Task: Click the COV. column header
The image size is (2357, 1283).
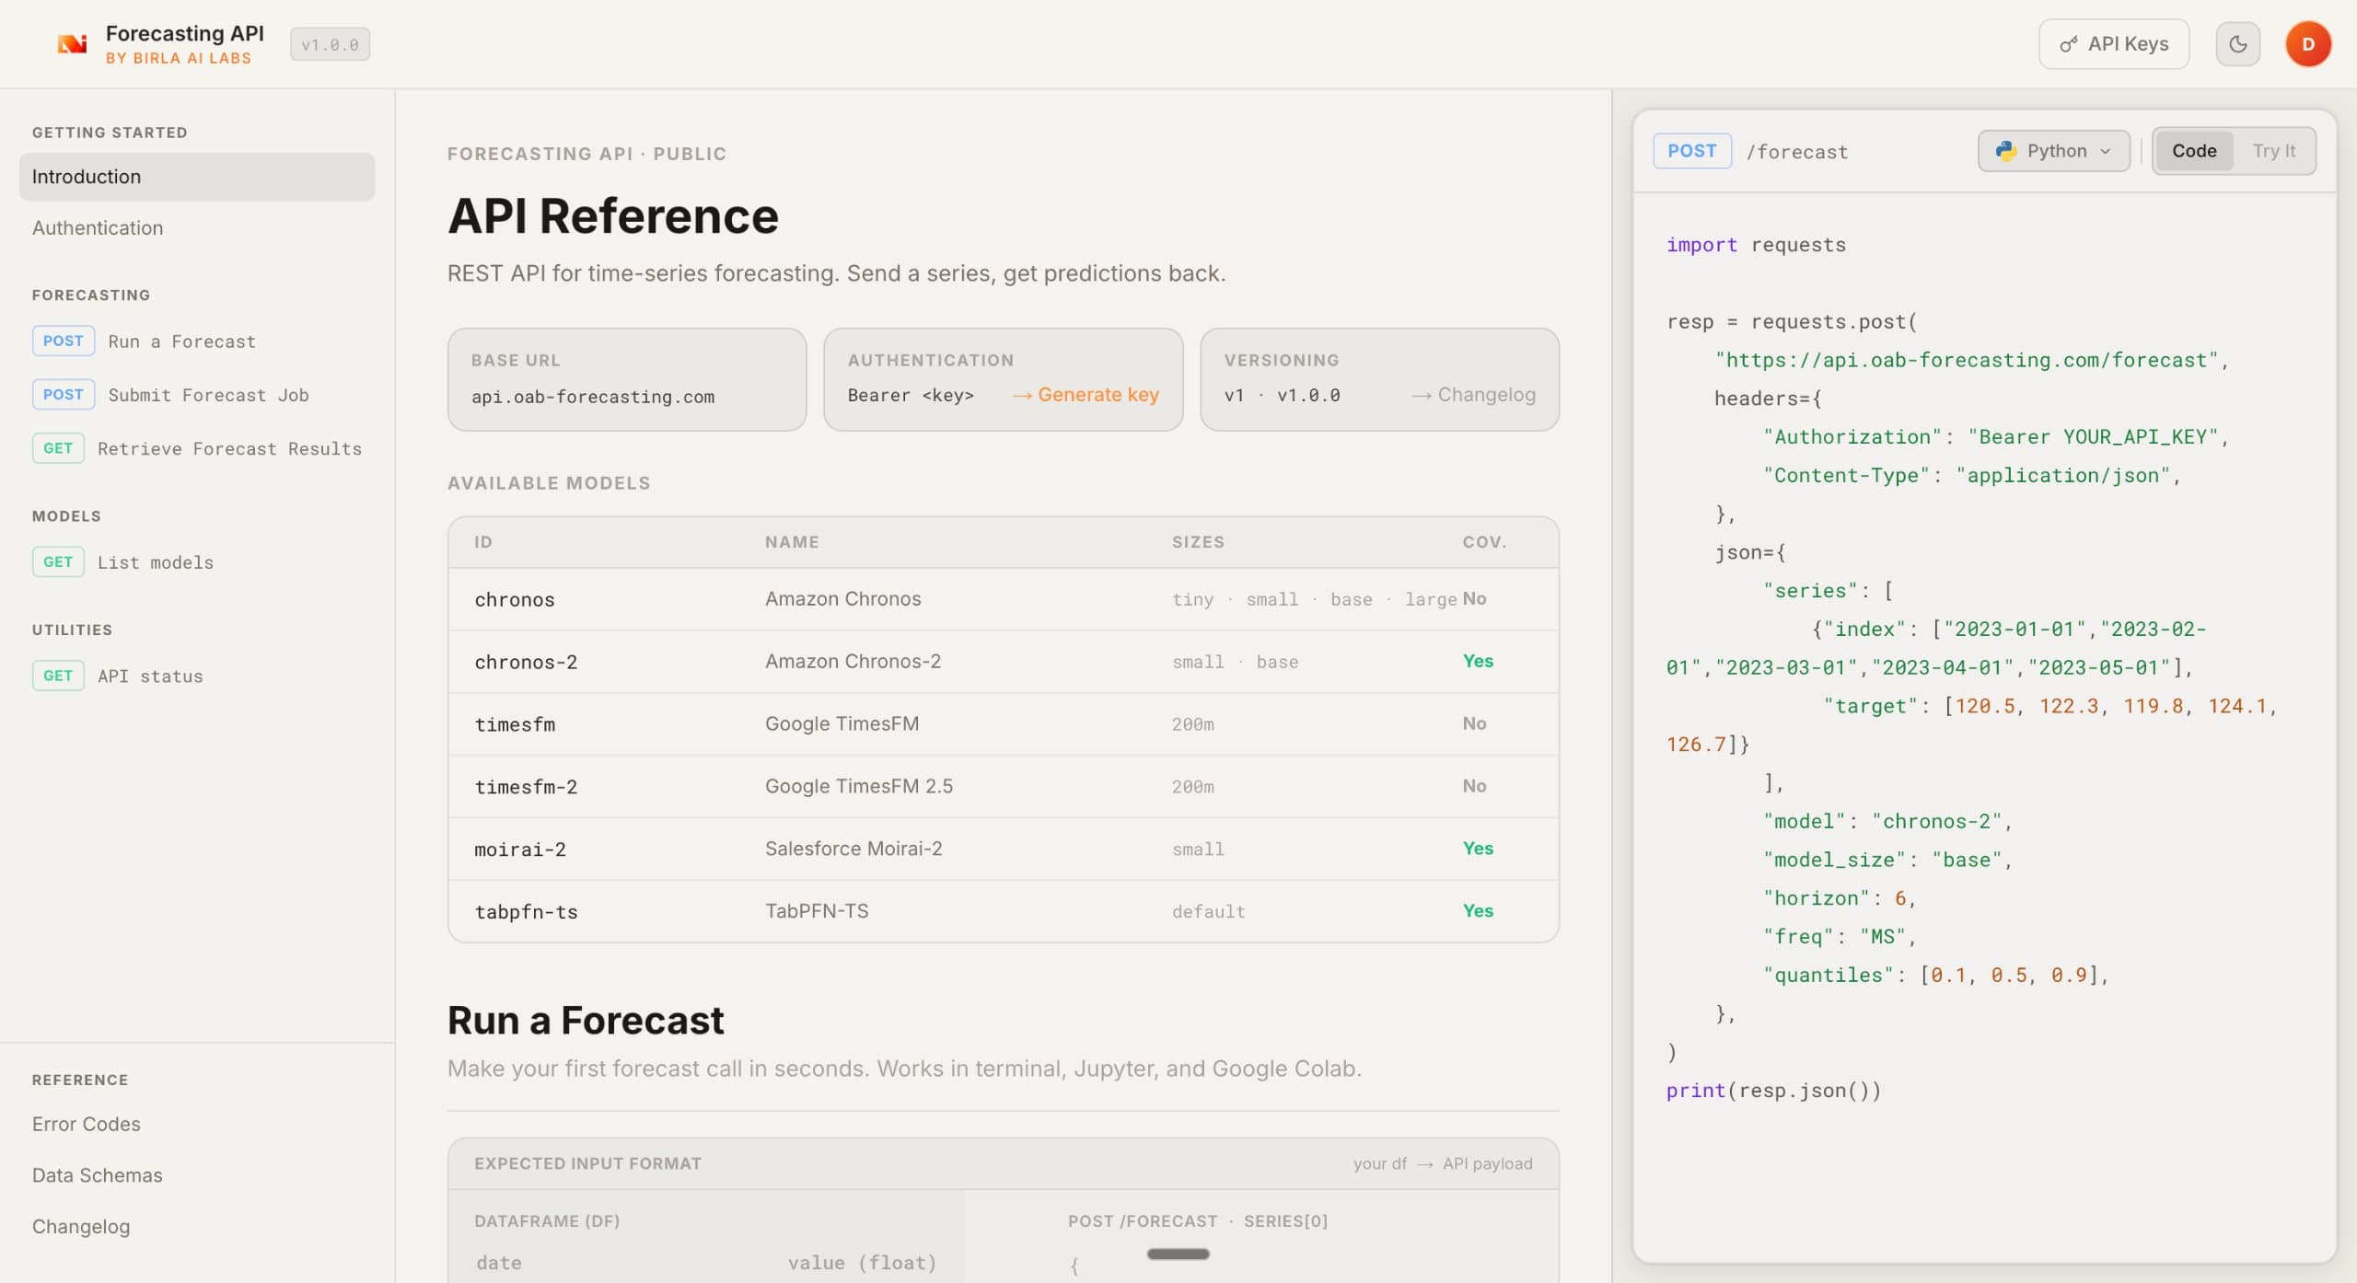Action: [x=1484, y=542]
